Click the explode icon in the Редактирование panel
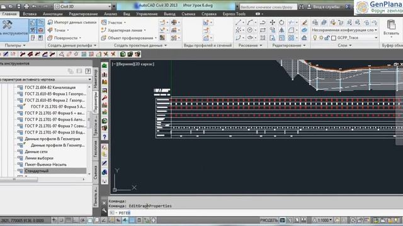Image resolution: width=403 pixels, height=226 pixels. (x=304, y=30)
